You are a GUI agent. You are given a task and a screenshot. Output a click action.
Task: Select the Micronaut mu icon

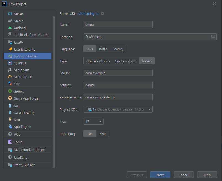coord(10,70)
